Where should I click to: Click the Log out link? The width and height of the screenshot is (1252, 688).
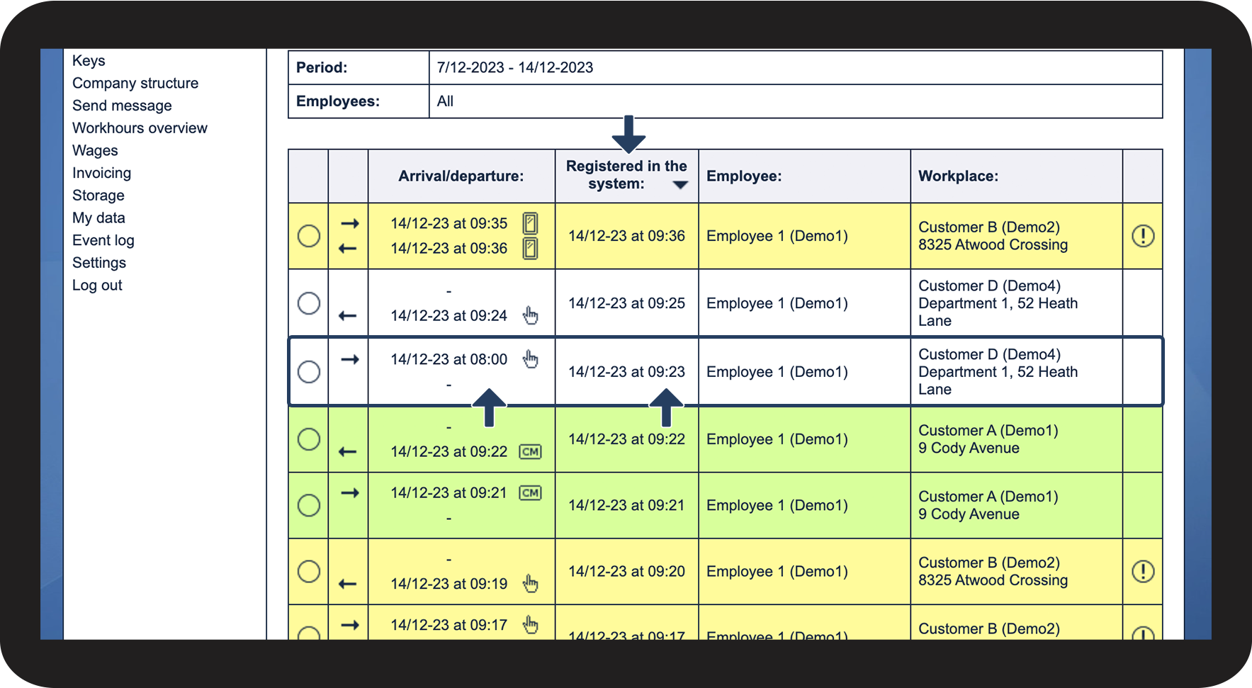(x=97, y=285)
